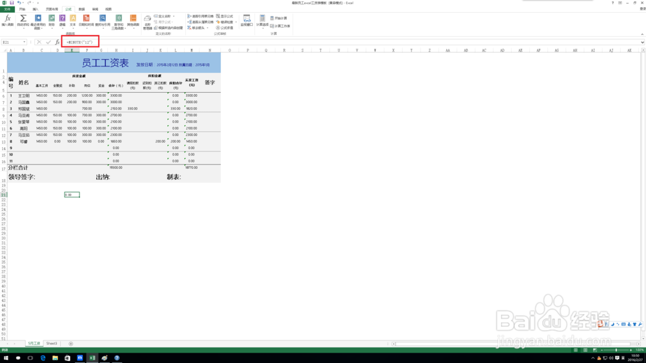Open Calculation Options calculator icon

click(262, 21)
